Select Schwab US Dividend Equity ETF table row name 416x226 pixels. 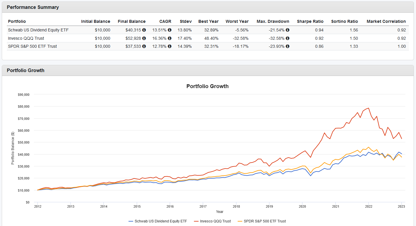[38, 30]
